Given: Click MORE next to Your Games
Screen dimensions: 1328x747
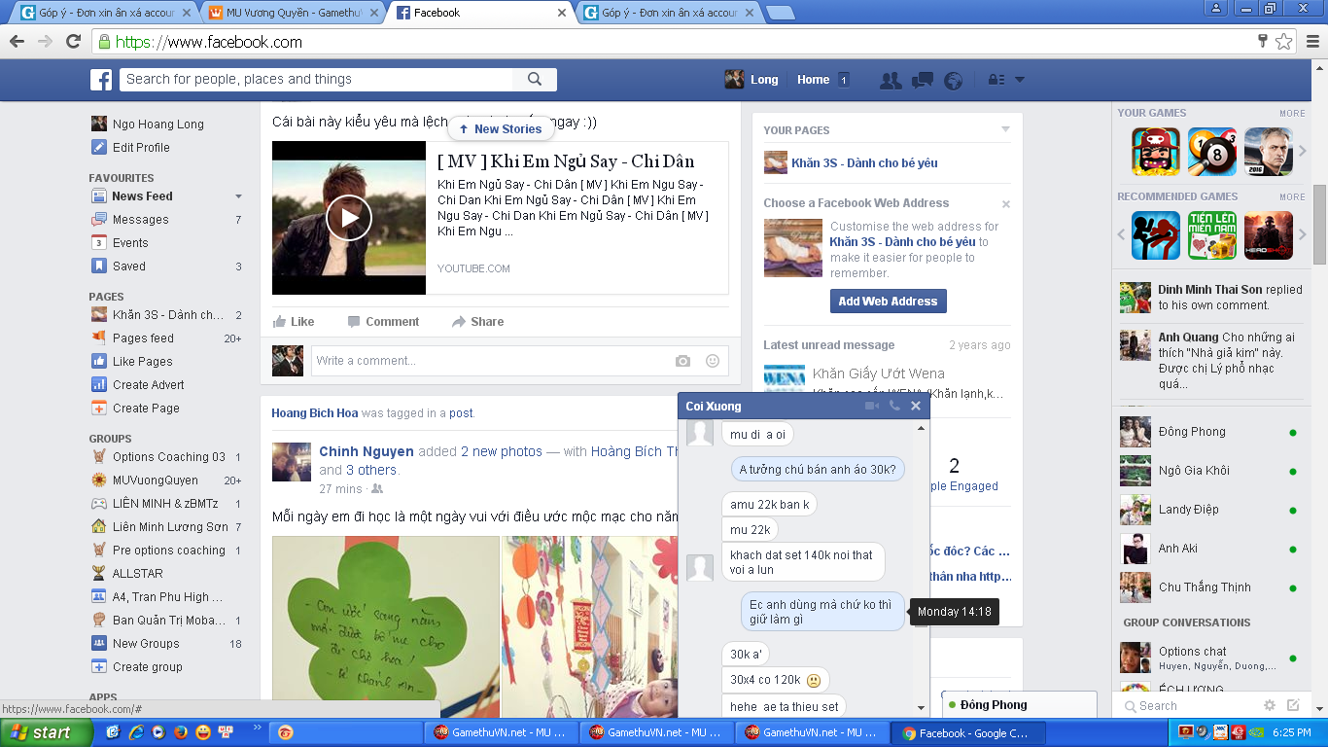Looking at the screenshot, I should click(x=1292, y=114).
